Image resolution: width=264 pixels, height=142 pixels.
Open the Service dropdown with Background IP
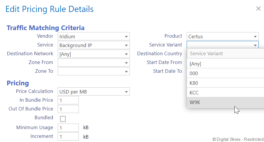click(93, 45)
